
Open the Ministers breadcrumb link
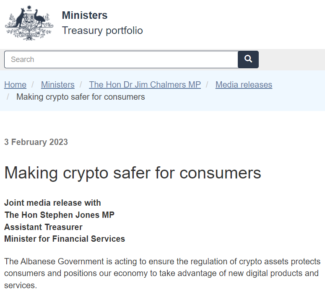(x=57, y=85)
